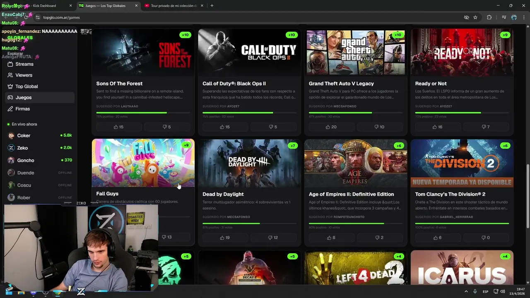Upvote Grand Theft Auto V Legacy

point(331,127)
